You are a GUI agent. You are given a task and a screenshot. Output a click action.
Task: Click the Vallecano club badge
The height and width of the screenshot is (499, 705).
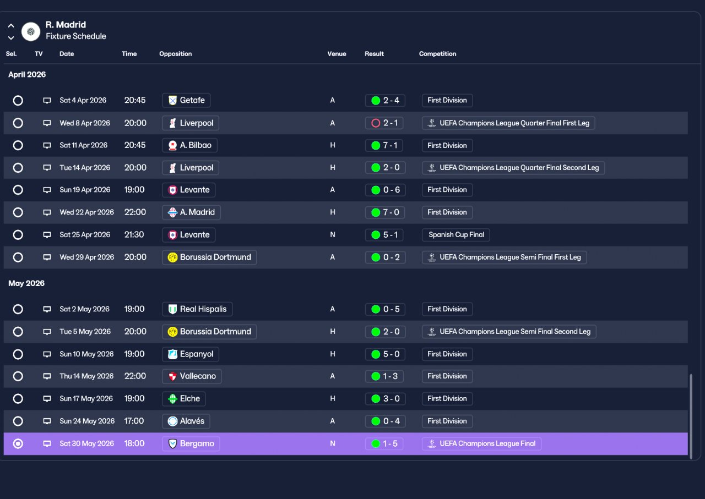[172, 376]
